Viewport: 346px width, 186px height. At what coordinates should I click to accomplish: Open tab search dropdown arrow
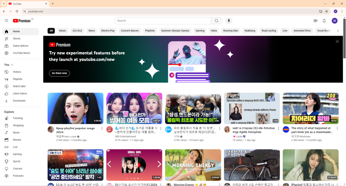[x=4, y=4]
